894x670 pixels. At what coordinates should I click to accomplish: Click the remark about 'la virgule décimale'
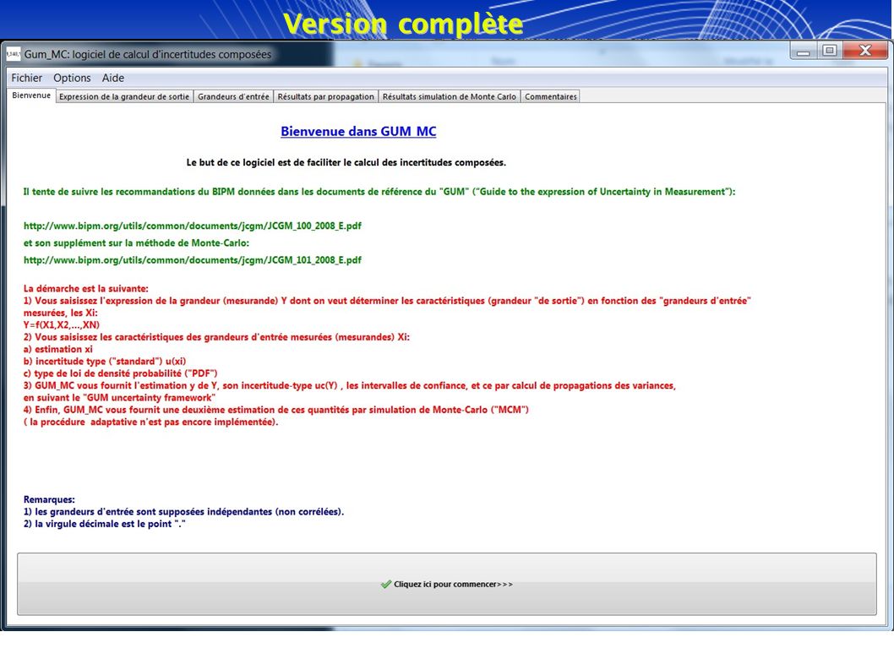104,524
